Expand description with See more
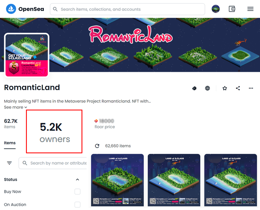This screenshot has height=210, width=260. (16, 107)
